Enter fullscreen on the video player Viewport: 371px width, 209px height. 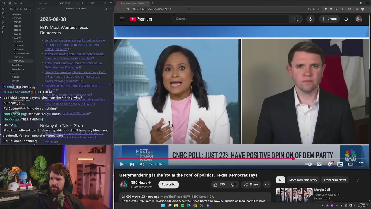point(361,164)
